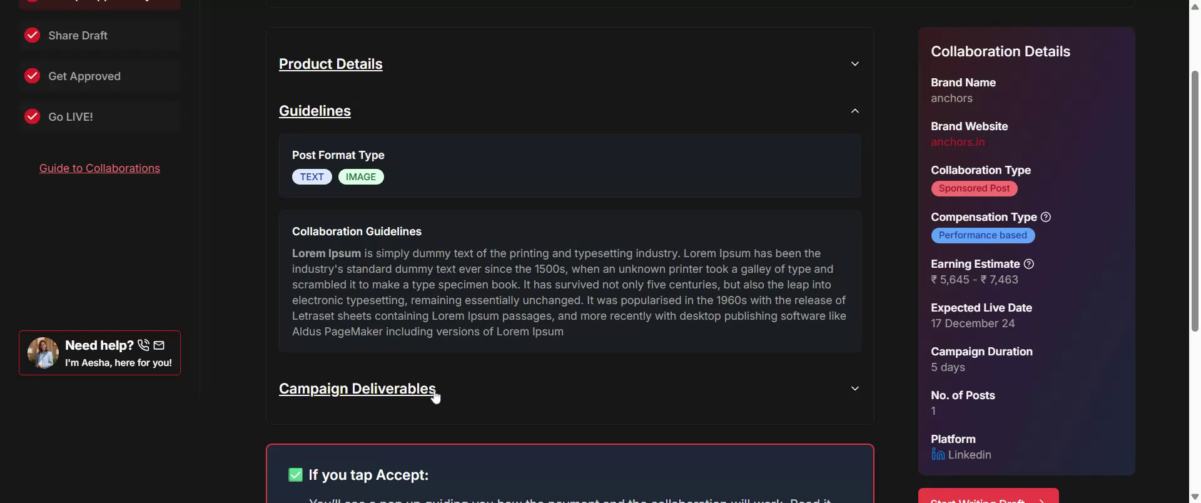
Task: Open the Product Details section heading
Action: 330,64
